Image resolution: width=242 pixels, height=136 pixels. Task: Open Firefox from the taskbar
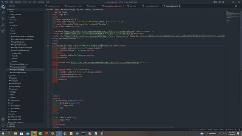click(x=34, y=133)
